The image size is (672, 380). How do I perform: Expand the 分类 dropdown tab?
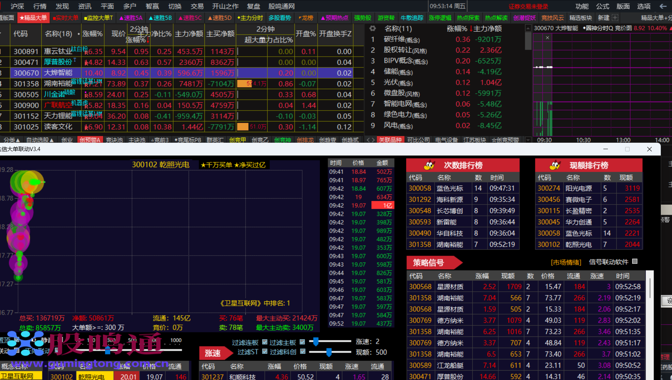click(11, 140)
